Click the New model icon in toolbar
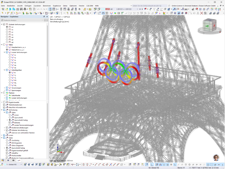225x169 pixels. (x=3, y=9)
